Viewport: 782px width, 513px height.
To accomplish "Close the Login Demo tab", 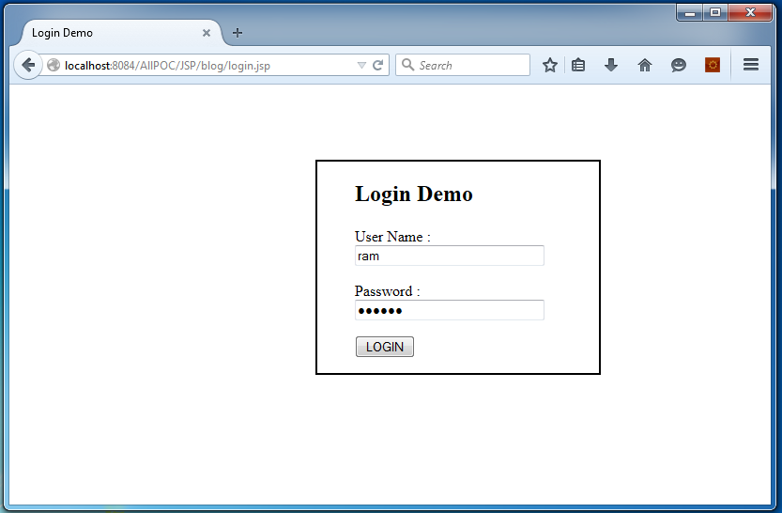I will (x=207, y=33).
